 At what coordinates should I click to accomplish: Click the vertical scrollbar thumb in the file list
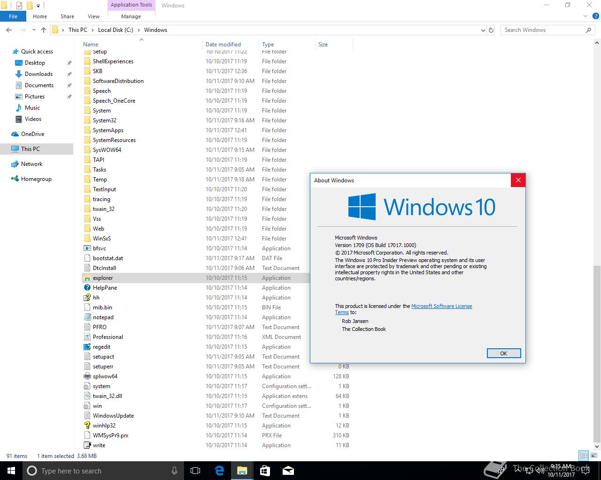click(597, 353)
